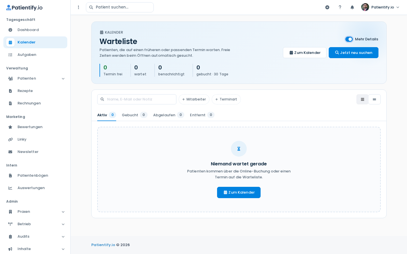Switch to the Abgelaufen tab
The image size is (407, 254).
click(x=169, y=115)
